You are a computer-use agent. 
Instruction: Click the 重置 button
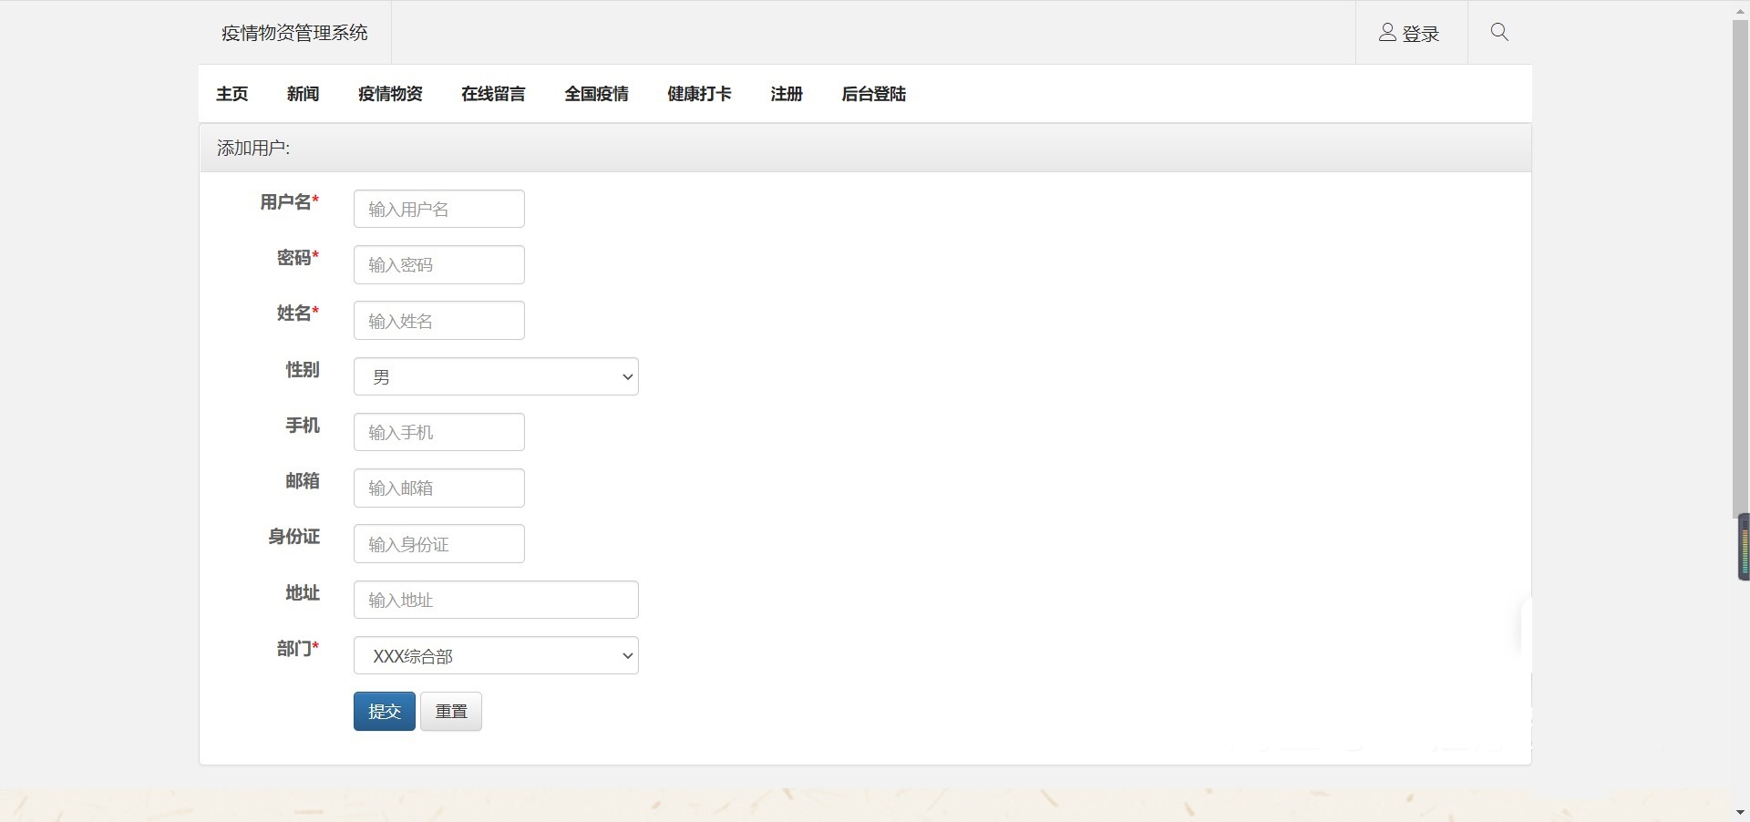click(x=451, y=711)
